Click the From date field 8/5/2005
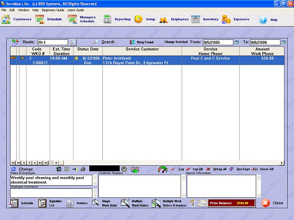Viewport: 294px width, 220px height. coord(218,42)
